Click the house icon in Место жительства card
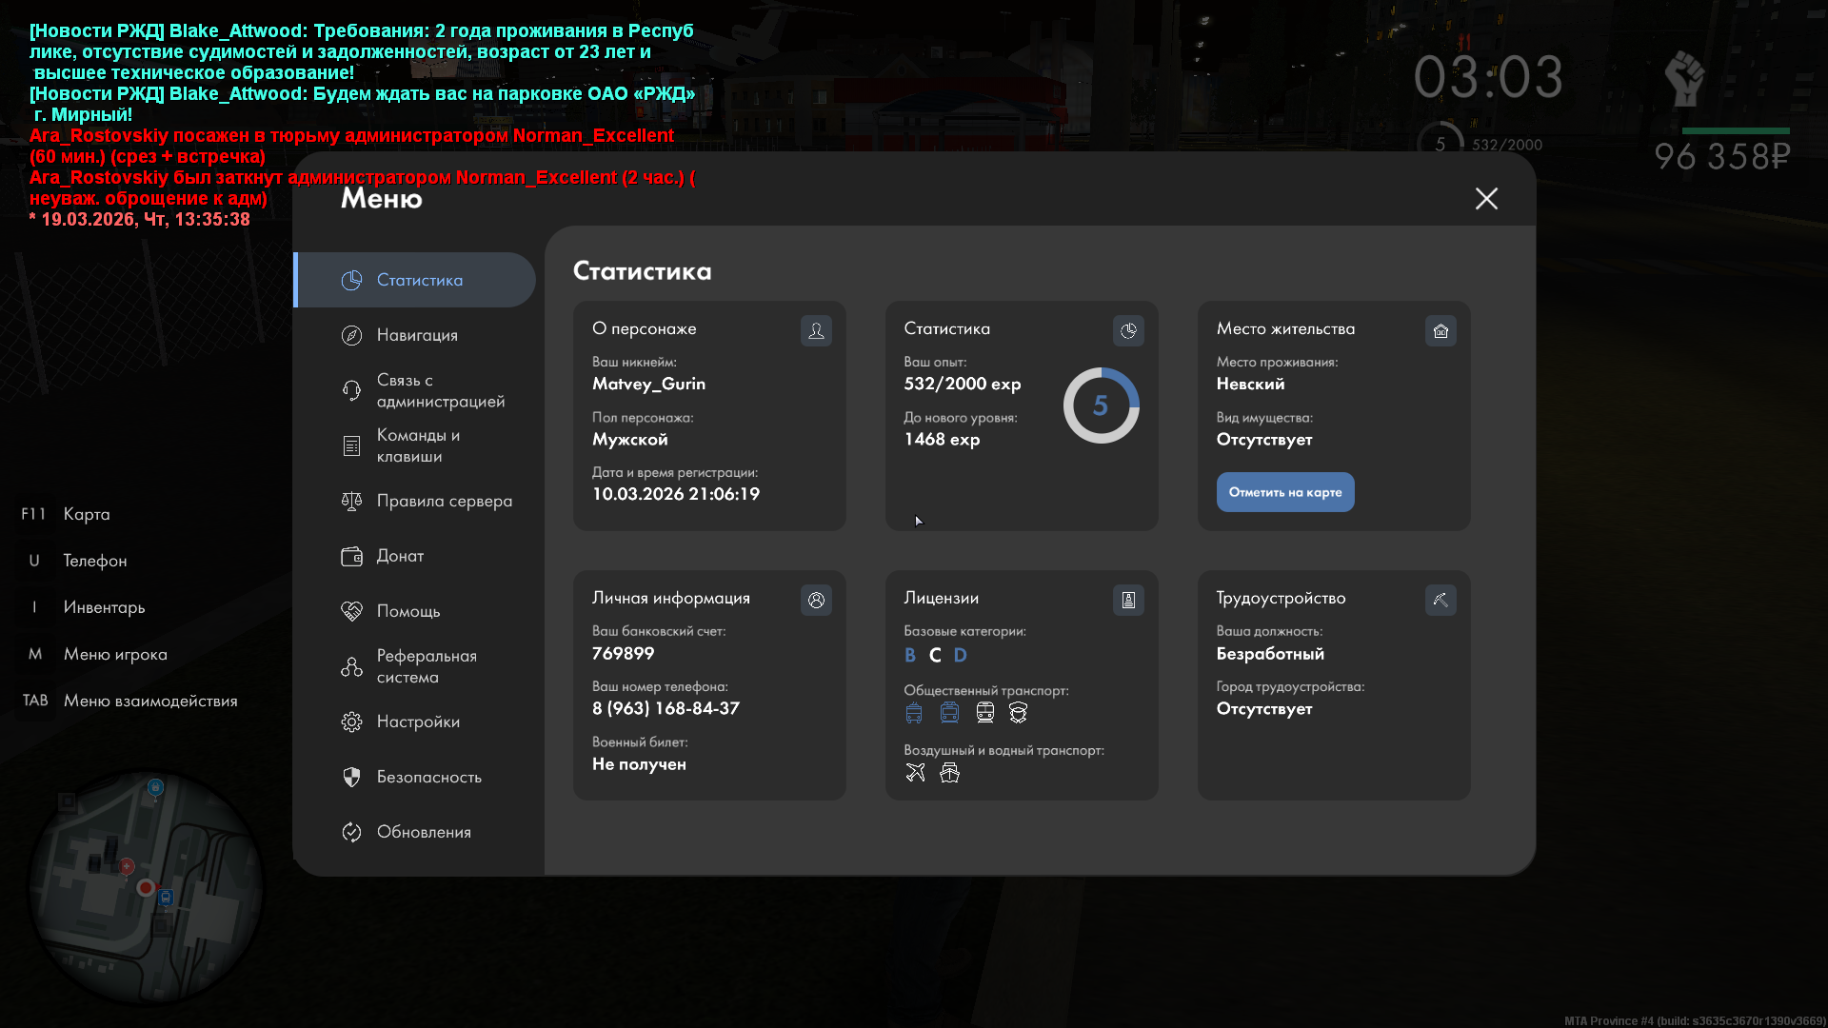The height and width of the screenshot is (1028, 1828). point(1441,330)
